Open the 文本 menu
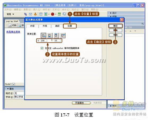The image size is (148, 120). (56, 10)
